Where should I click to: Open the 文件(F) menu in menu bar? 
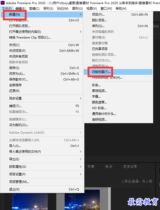7,9
